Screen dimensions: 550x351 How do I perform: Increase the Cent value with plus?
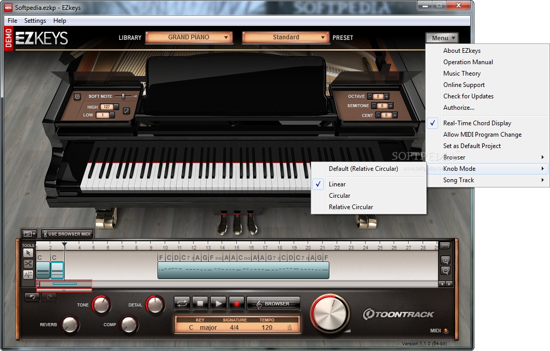click(395, 115)
